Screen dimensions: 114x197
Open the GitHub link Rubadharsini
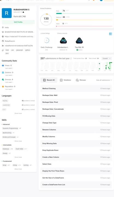pos(10,41)
